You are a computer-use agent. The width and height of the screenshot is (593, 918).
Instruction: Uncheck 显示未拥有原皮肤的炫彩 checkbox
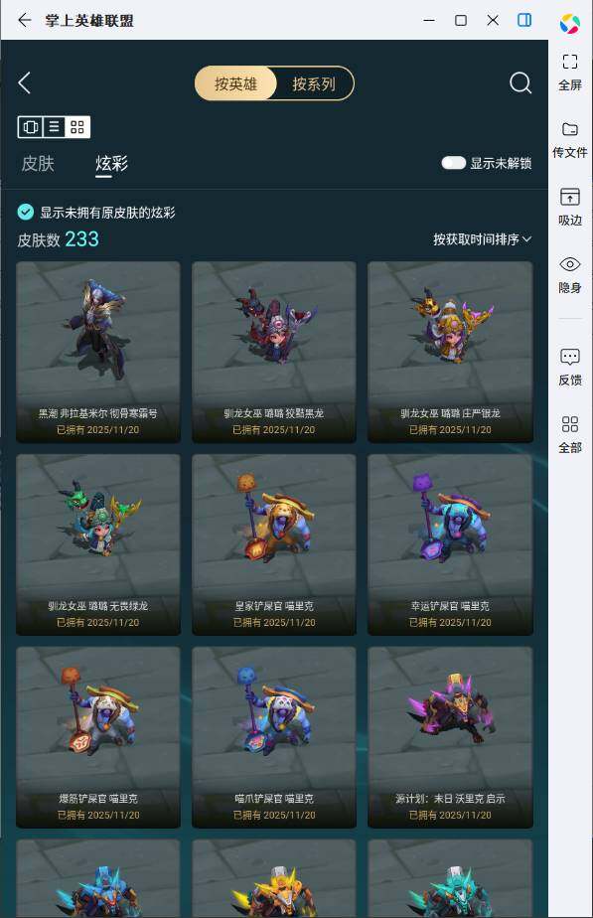25,212
